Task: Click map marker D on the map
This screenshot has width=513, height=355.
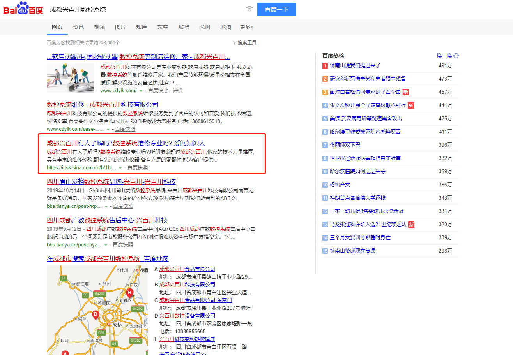Action: tap(95, 315)
